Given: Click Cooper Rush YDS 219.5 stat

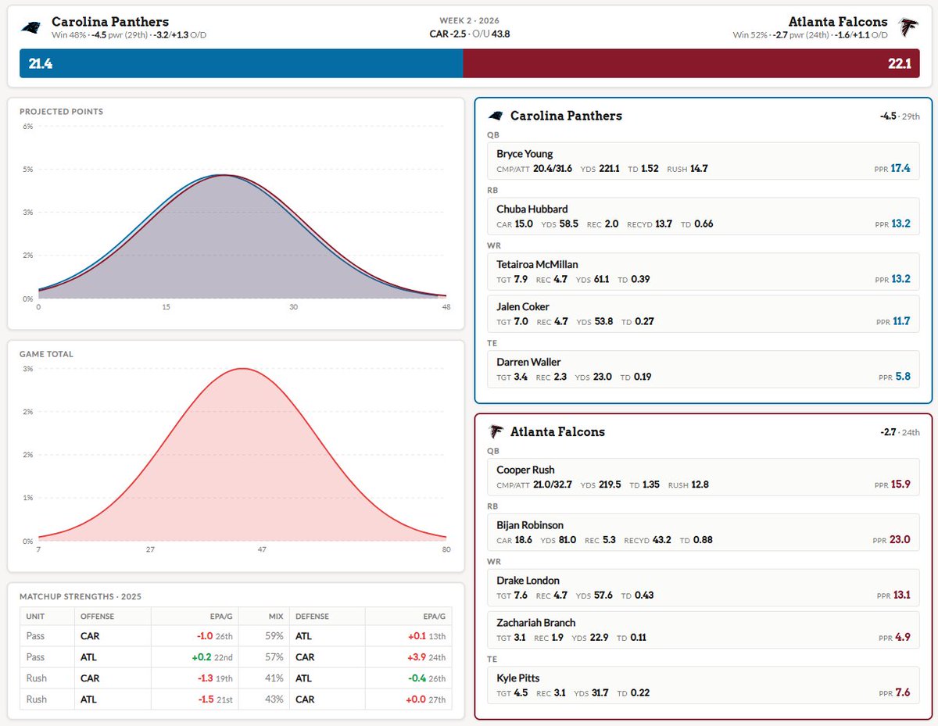Looking at the screenshot, I should pyautogui.click(x=600, y=484).
